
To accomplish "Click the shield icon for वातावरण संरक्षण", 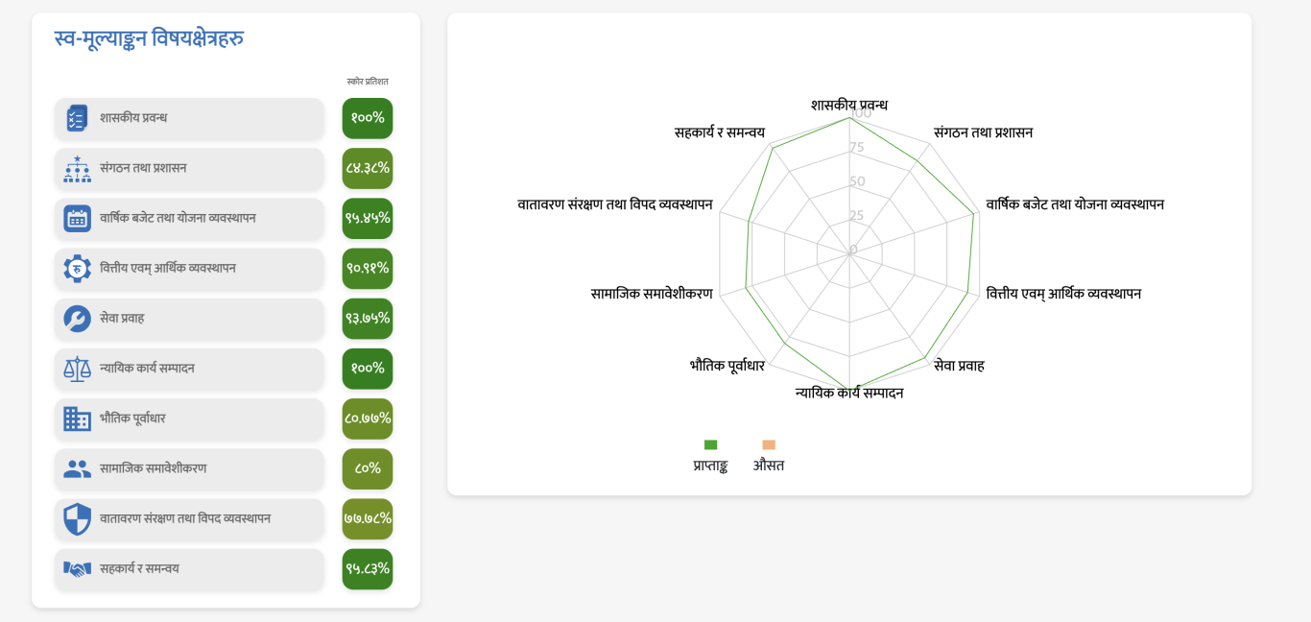I will coord(77,519).
